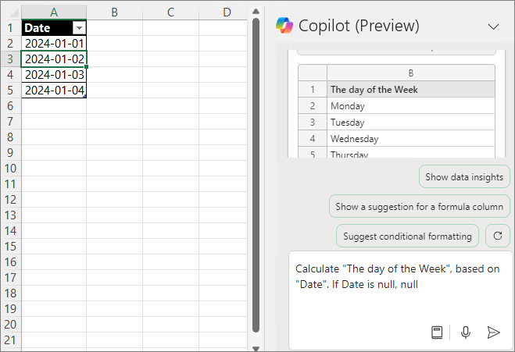Select cell containing 2024-01-03

[54, 74]
